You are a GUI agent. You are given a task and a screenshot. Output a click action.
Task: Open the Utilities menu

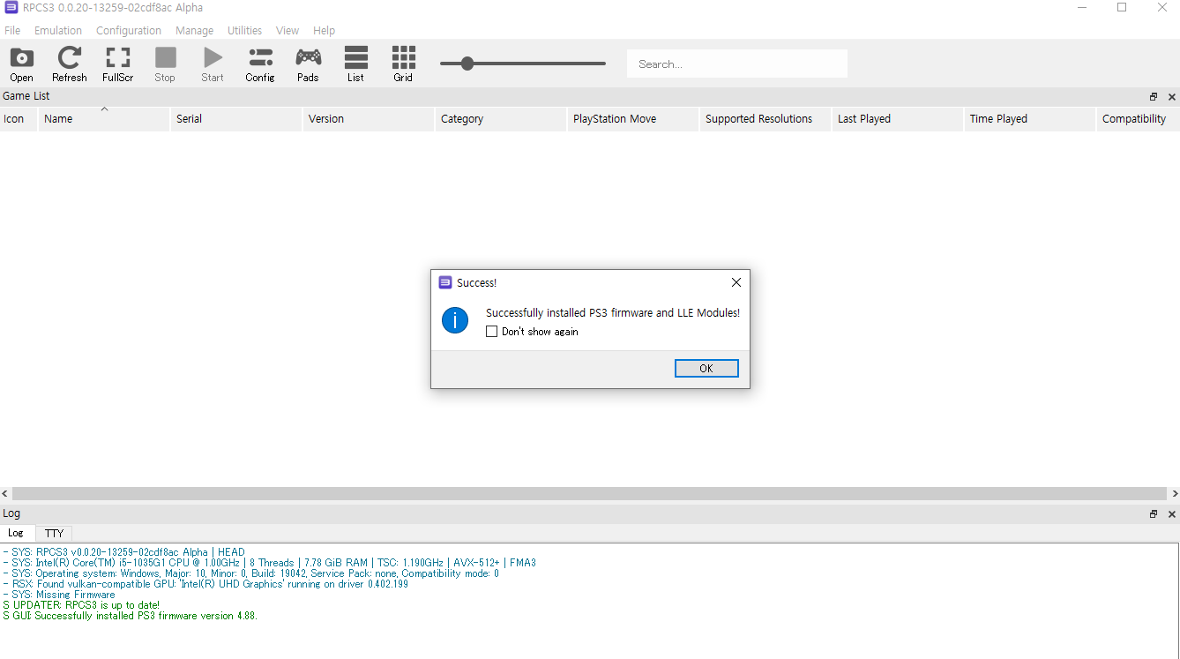coord(244,30)
